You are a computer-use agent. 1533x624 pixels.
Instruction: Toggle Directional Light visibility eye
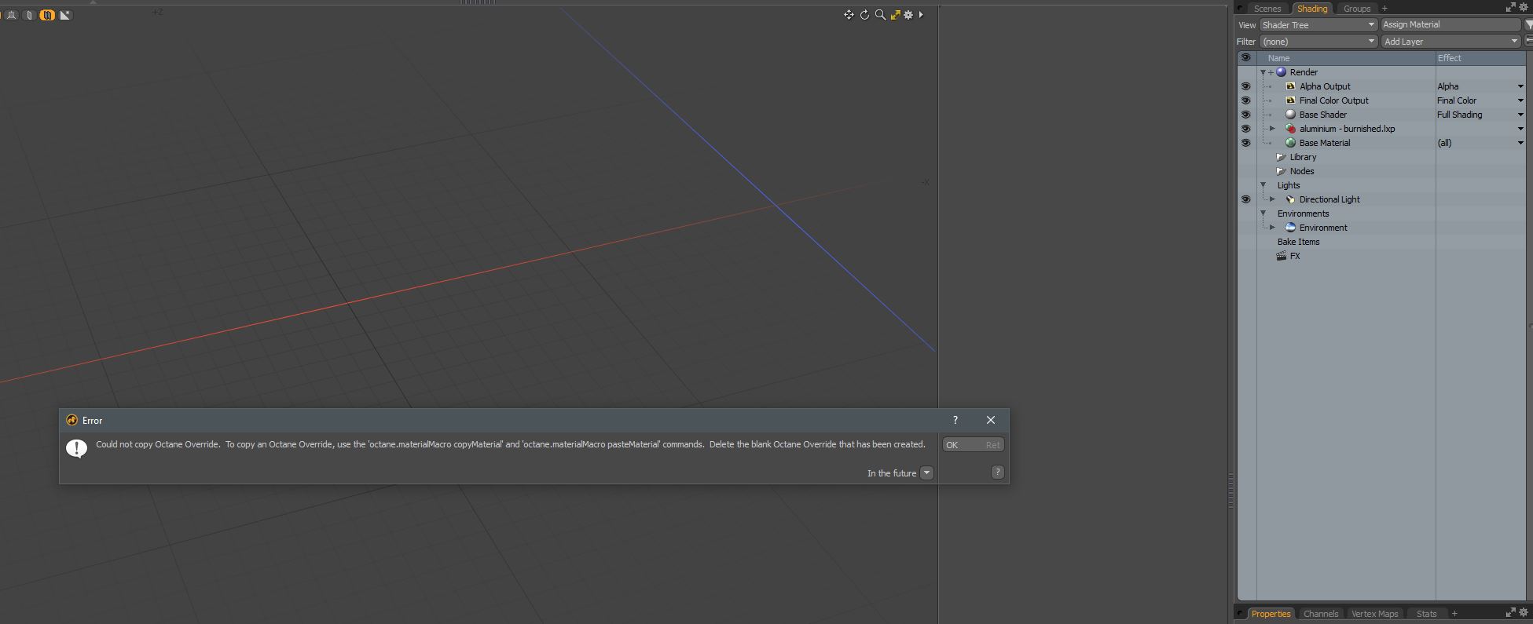[1245, 199]
